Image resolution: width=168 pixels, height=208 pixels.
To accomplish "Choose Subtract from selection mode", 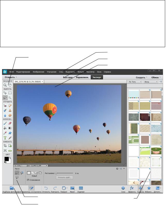I will pyautogui.click(x=36, y=173).
